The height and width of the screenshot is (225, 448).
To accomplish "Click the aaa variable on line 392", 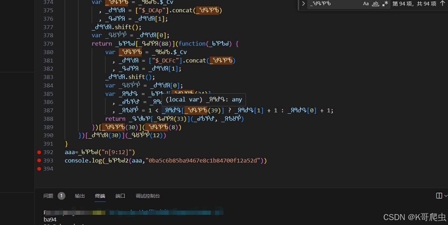I will [x=70, y=152].
